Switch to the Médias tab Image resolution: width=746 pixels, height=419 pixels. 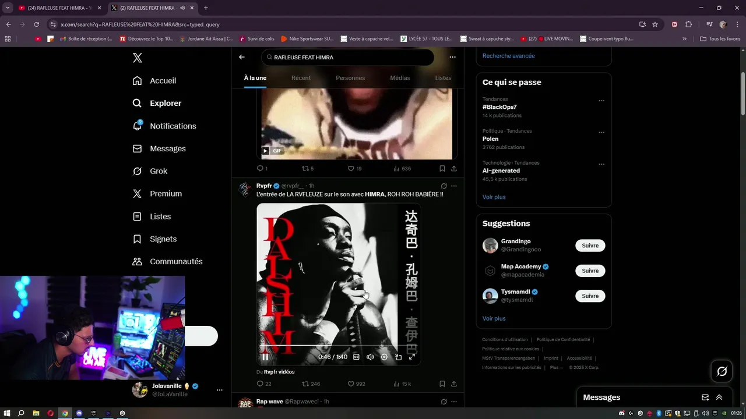(400, 78)
